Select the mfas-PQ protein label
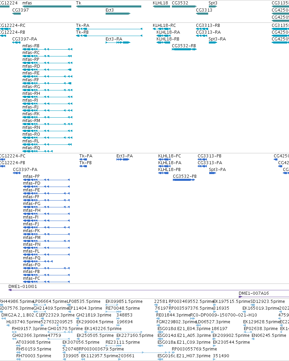 click(32, 258)
